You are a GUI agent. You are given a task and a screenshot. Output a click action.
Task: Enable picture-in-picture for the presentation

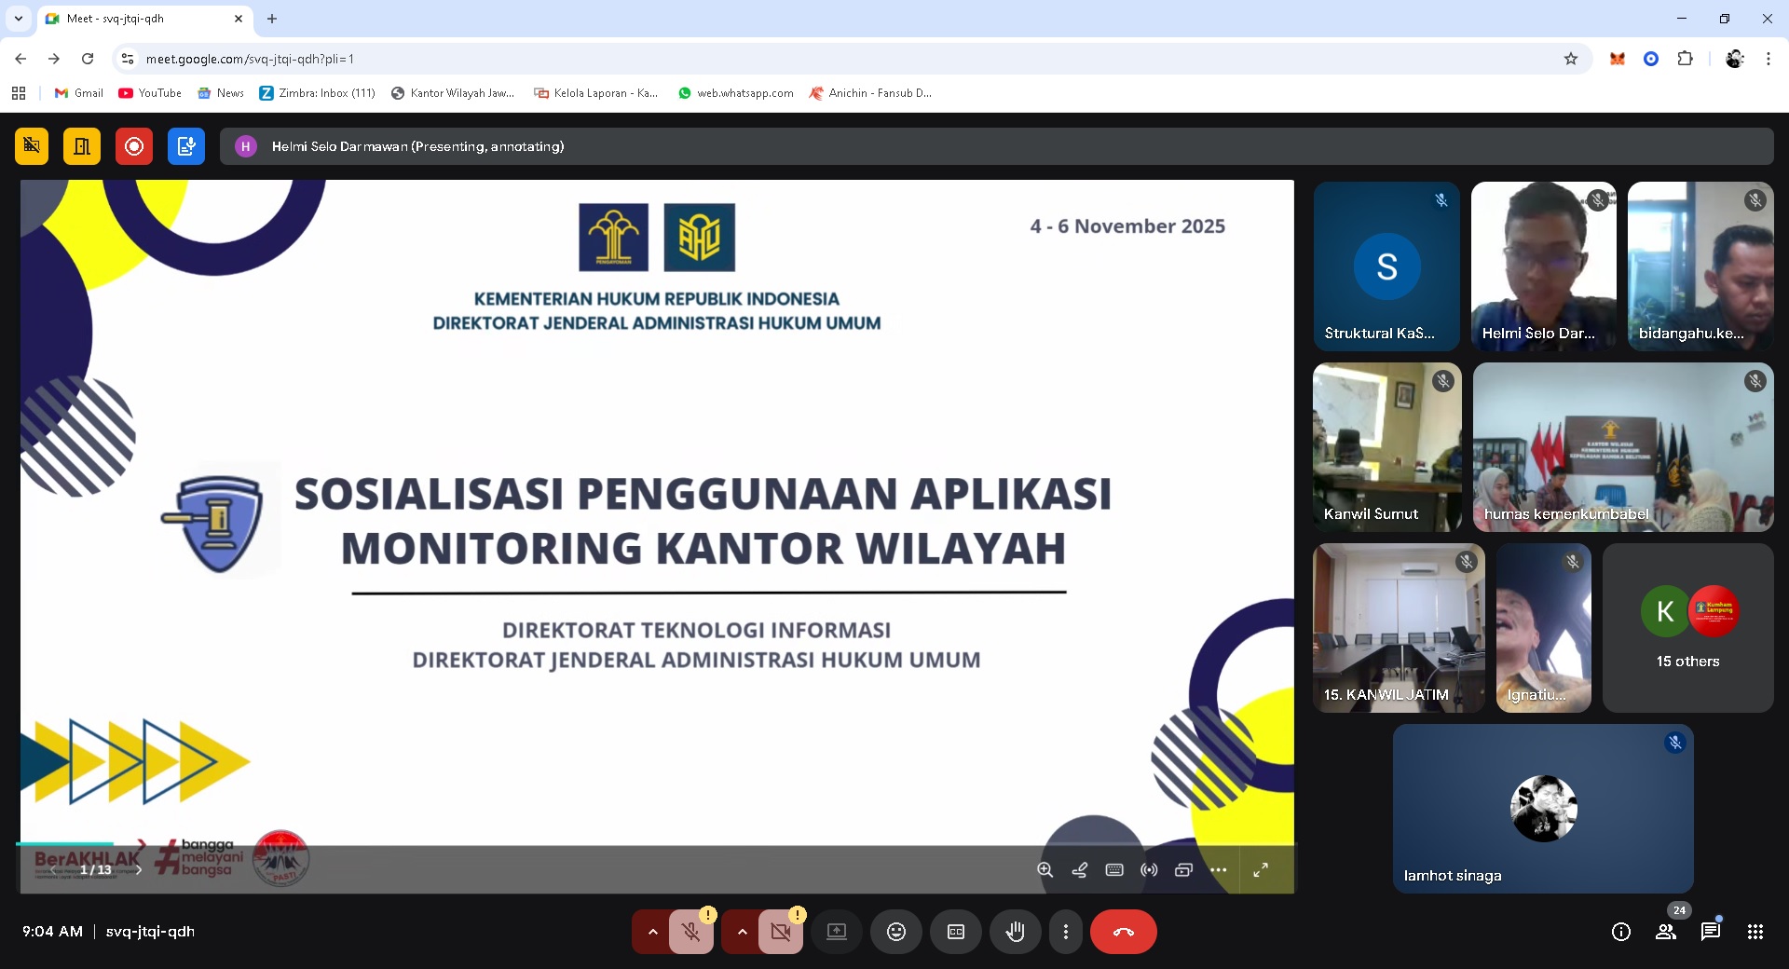1183,870
